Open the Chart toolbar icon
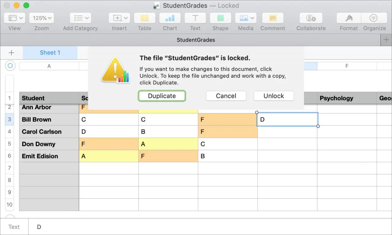The image size is (392, 235). pos(170,18)
